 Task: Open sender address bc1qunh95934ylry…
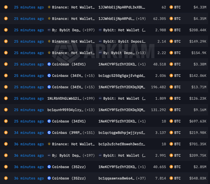65,110
